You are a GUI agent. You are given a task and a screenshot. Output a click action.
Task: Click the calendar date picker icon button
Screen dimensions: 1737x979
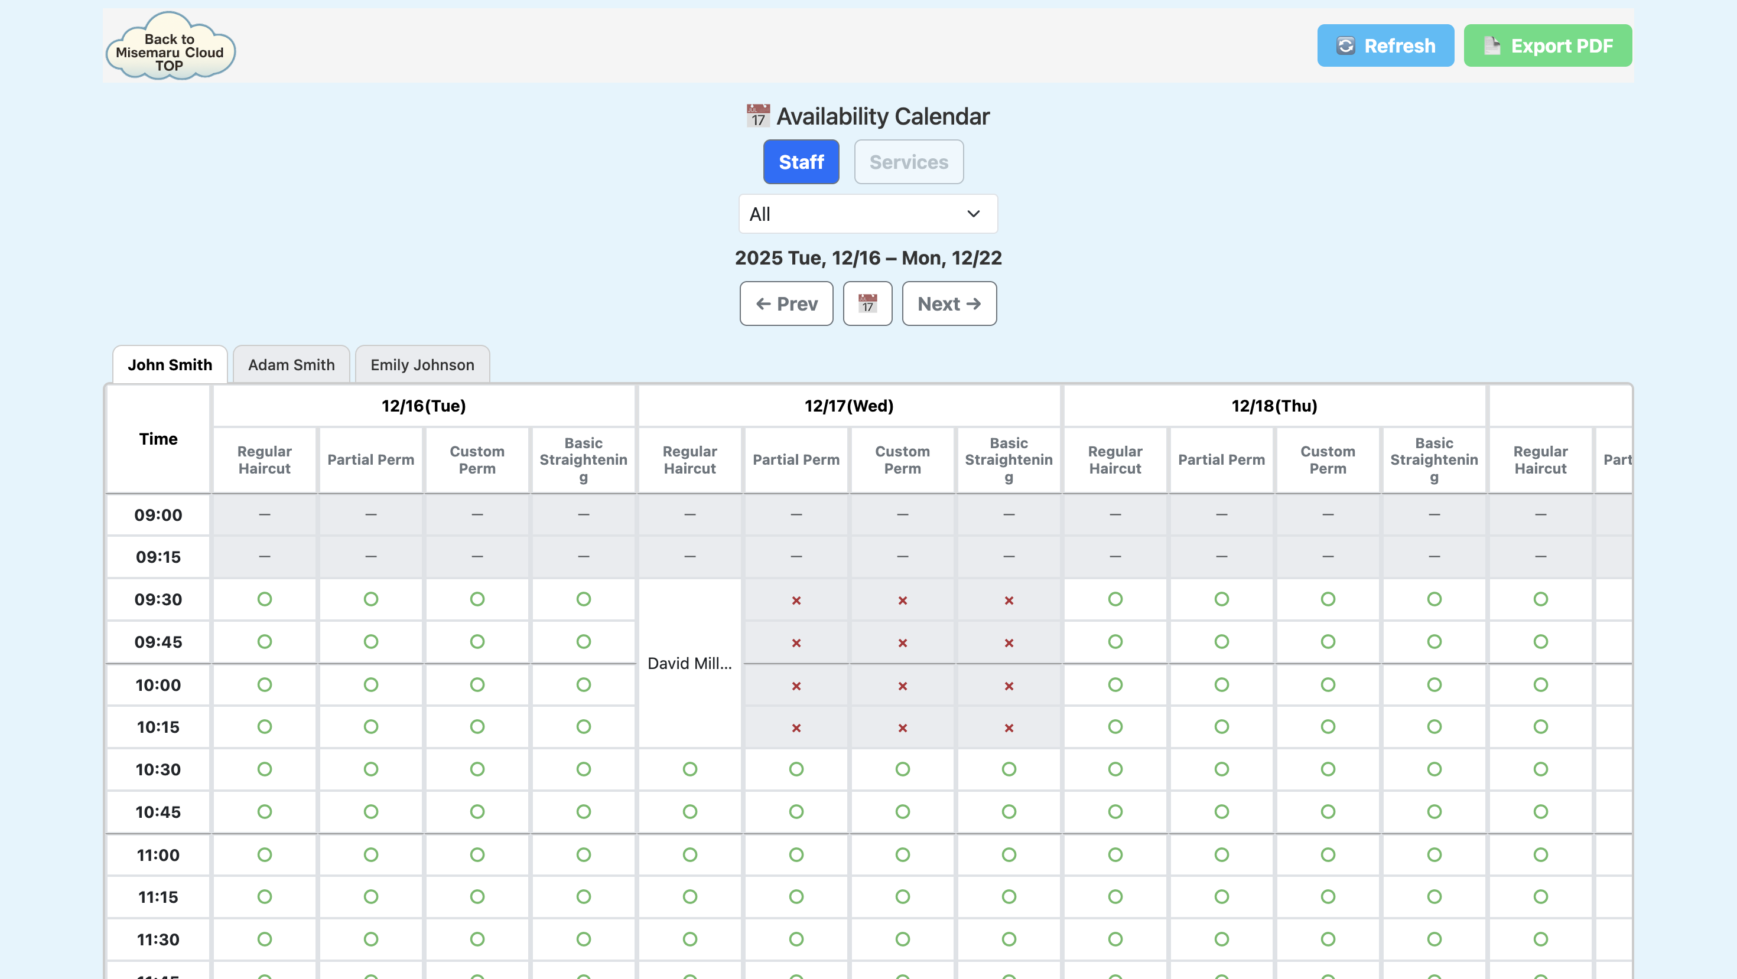coord(867,304)
